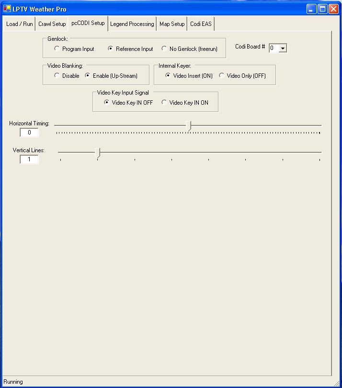Click the LPTV Weather Pro title bar icon

tap(7, 9)
